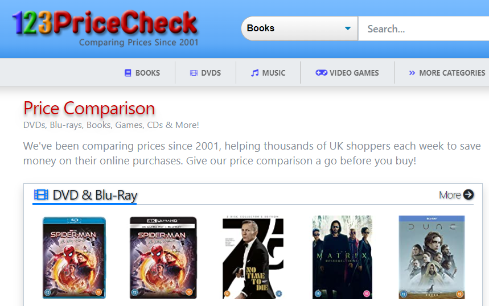Open the Matrix Resurrections cover
The image size is (489, 306).
[343, 258]
